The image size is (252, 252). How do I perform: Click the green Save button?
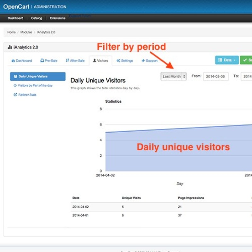coord(246,60)
